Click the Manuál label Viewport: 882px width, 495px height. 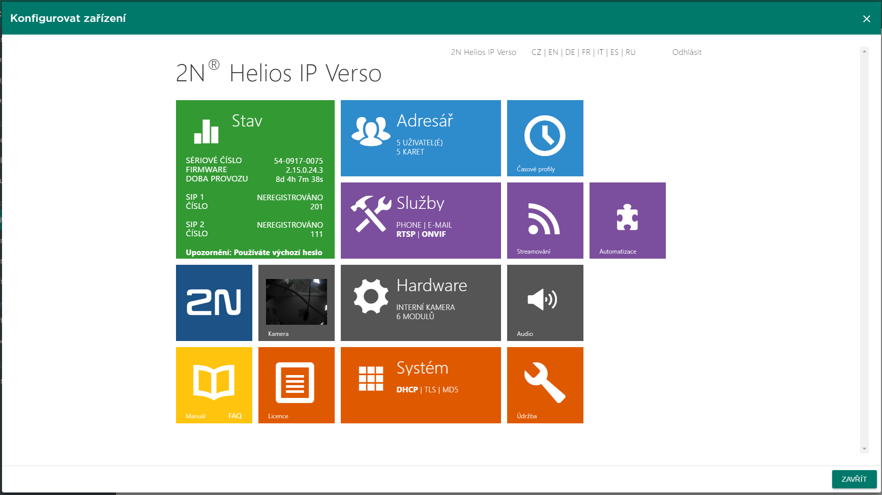196,416
